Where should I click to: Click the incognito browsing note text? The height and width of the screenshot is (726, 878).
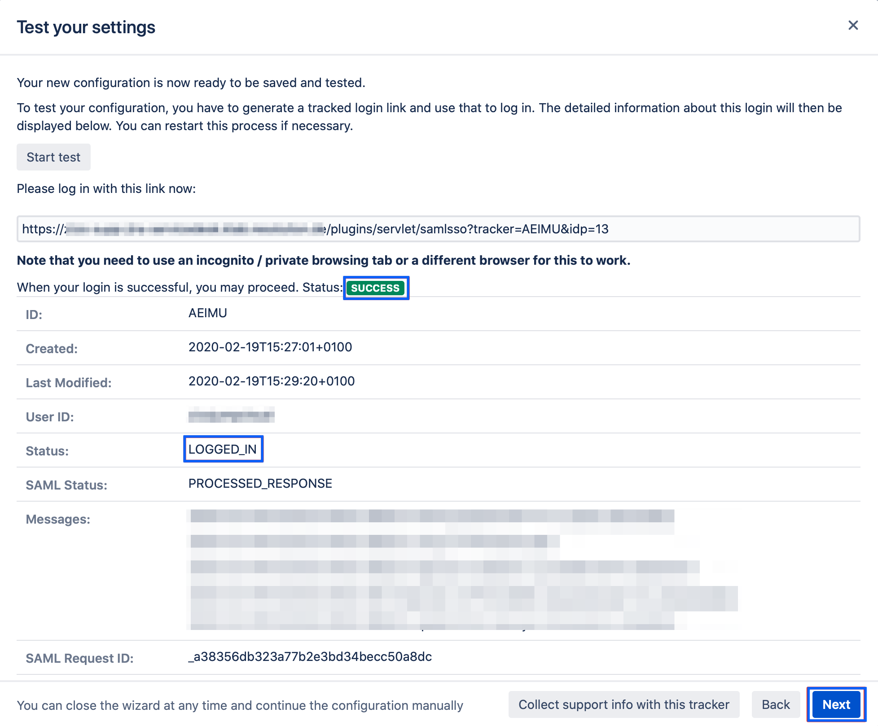point(323,261)
